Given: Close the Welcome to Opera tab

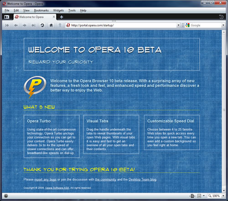Looking at the screenshot, I should [x=54, y=17].
